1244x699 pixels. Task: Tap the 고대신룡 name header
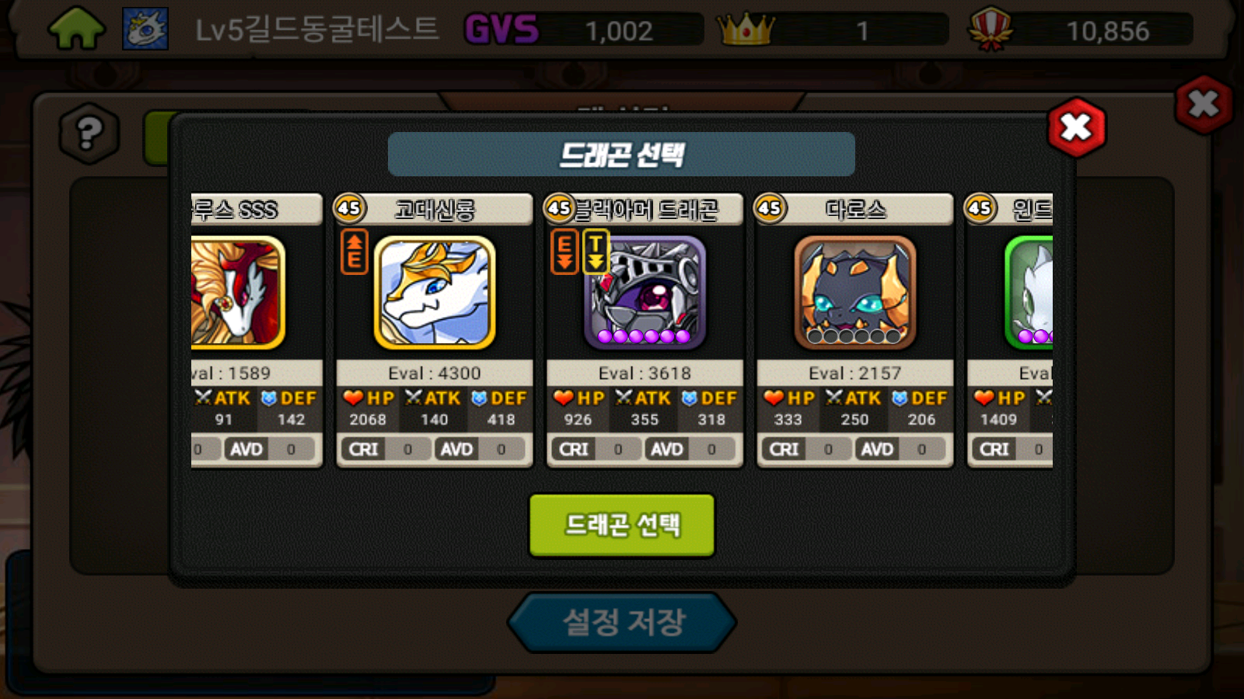click(x=435, y=210)
